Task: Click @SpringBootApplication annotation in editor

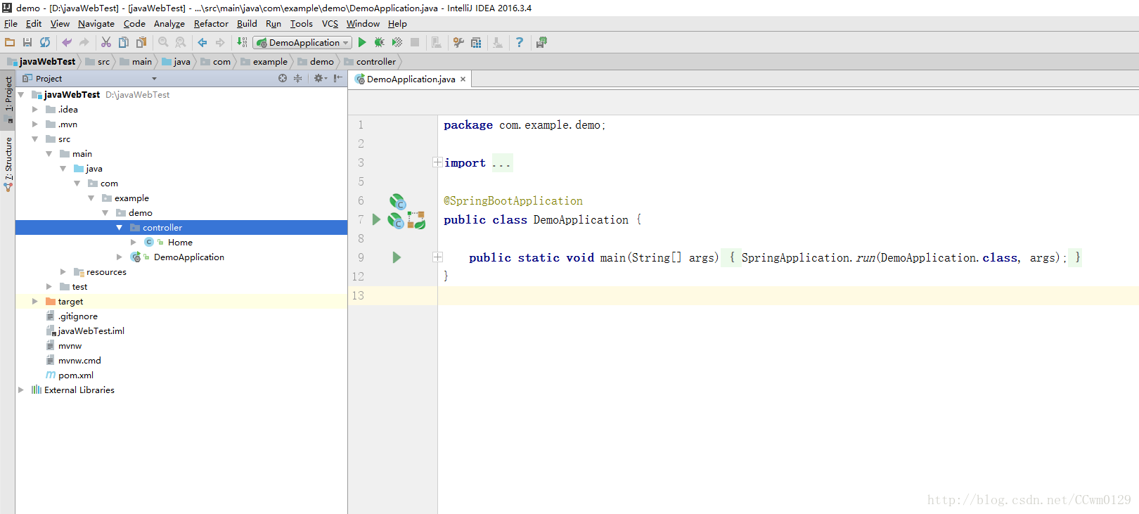Action: pos(513,200)
